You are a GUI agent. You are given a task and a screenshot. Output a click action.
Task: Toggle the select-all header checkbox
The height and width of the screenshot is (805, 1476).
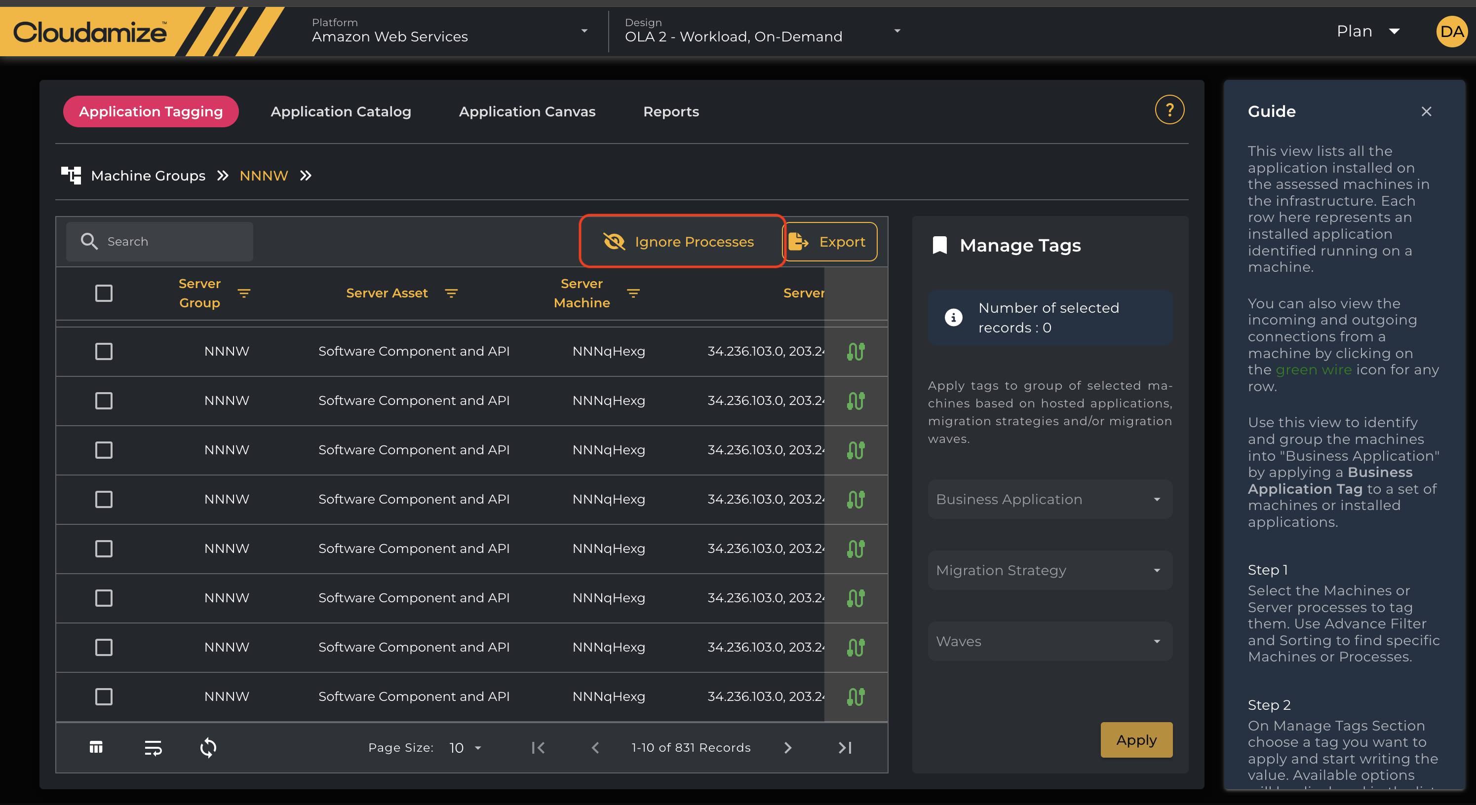tap(104, 293)
